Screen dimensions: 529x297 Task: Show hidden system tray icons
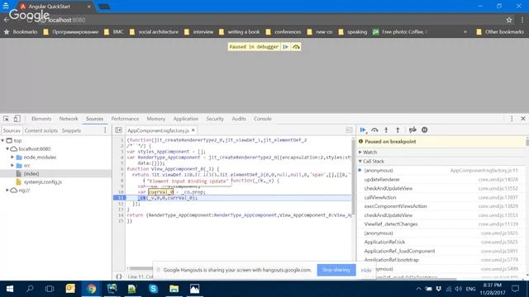[x=418, y=289]
